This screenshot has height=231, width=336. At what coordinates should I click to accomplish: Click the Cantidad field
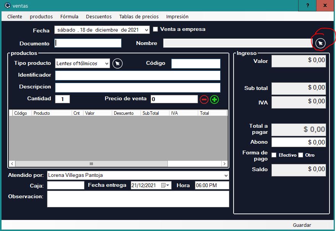62,99
